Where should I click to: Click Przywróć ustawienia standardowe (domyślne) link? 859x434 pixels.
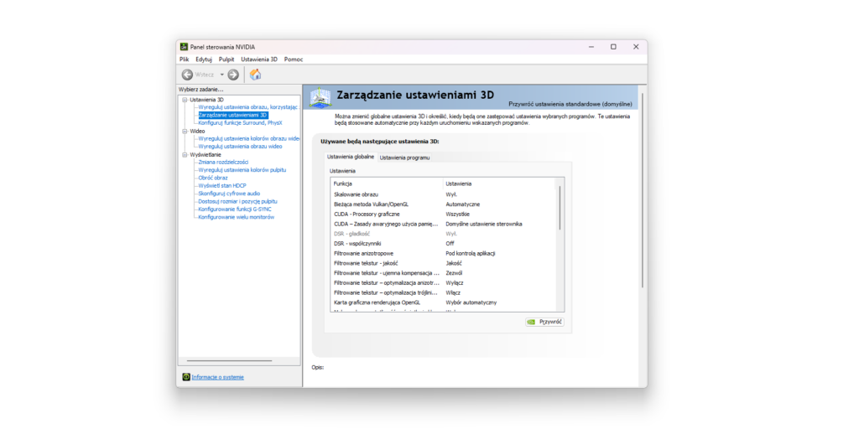[570, 104]
